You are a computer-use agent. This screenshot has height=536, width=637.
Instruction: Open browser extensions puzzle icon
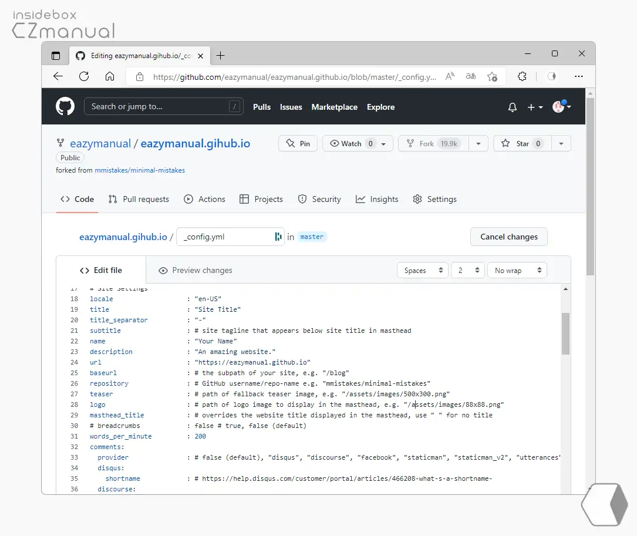[522, 76]
